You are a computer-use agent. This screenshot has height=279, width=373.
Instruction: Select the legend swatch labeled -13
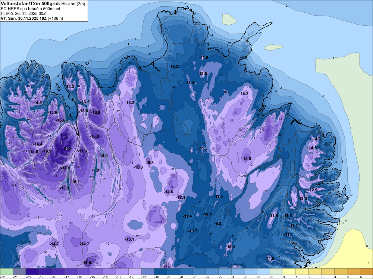(x=122, y=272)
